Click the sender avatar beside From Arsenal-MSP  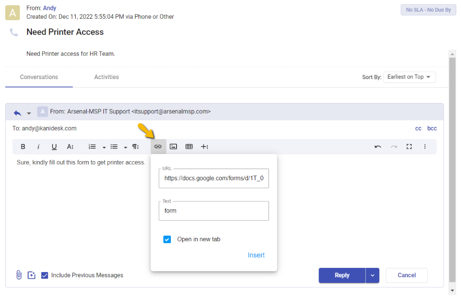coord(43,111)
